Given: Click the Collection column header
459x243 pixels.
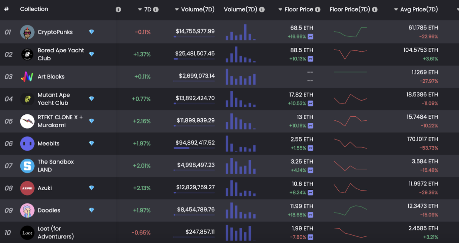Looking at the screenshot, I should tap(34, 9).
